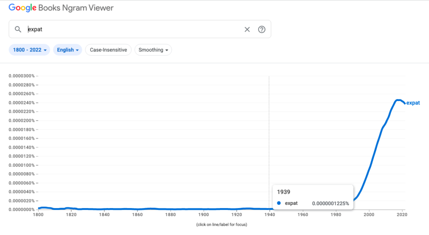Click the peak of the expat line
Viewport: 429px width, 235px height.
click(398, 100)
